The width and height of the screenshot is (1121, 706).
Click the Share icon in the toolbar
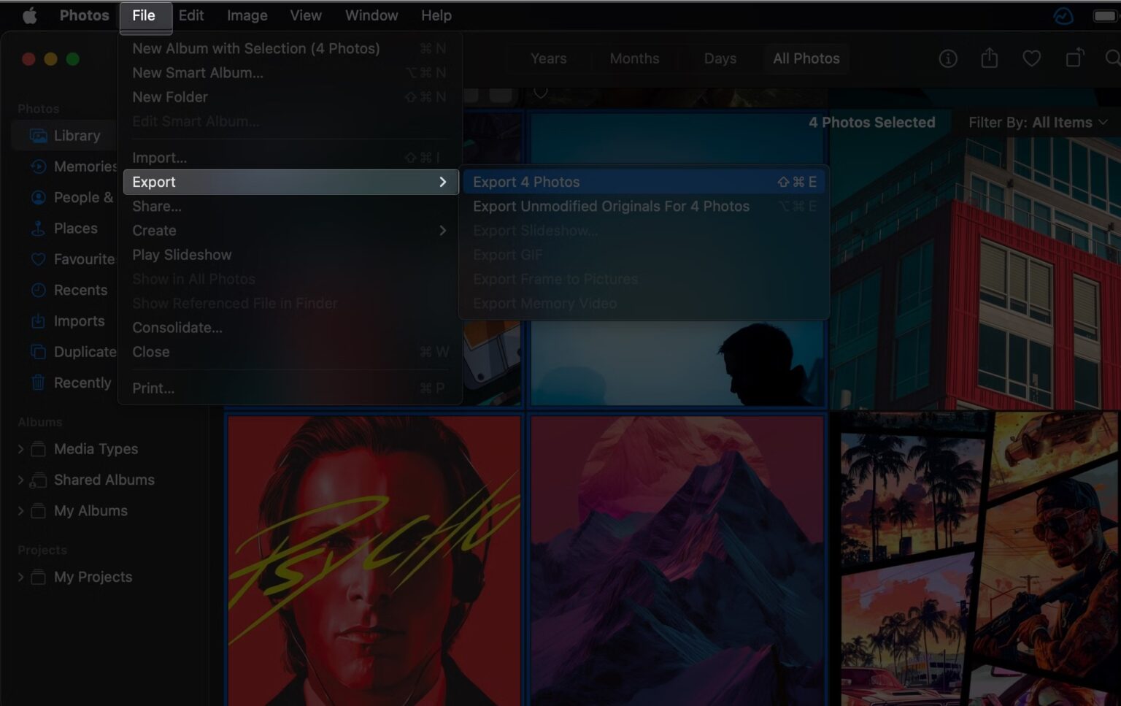click(990, 58)
